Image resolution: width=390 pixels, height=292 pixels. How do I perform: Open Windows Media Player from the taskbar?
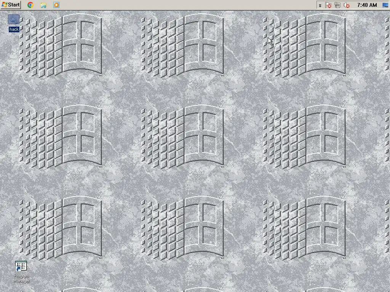point(56,5)
